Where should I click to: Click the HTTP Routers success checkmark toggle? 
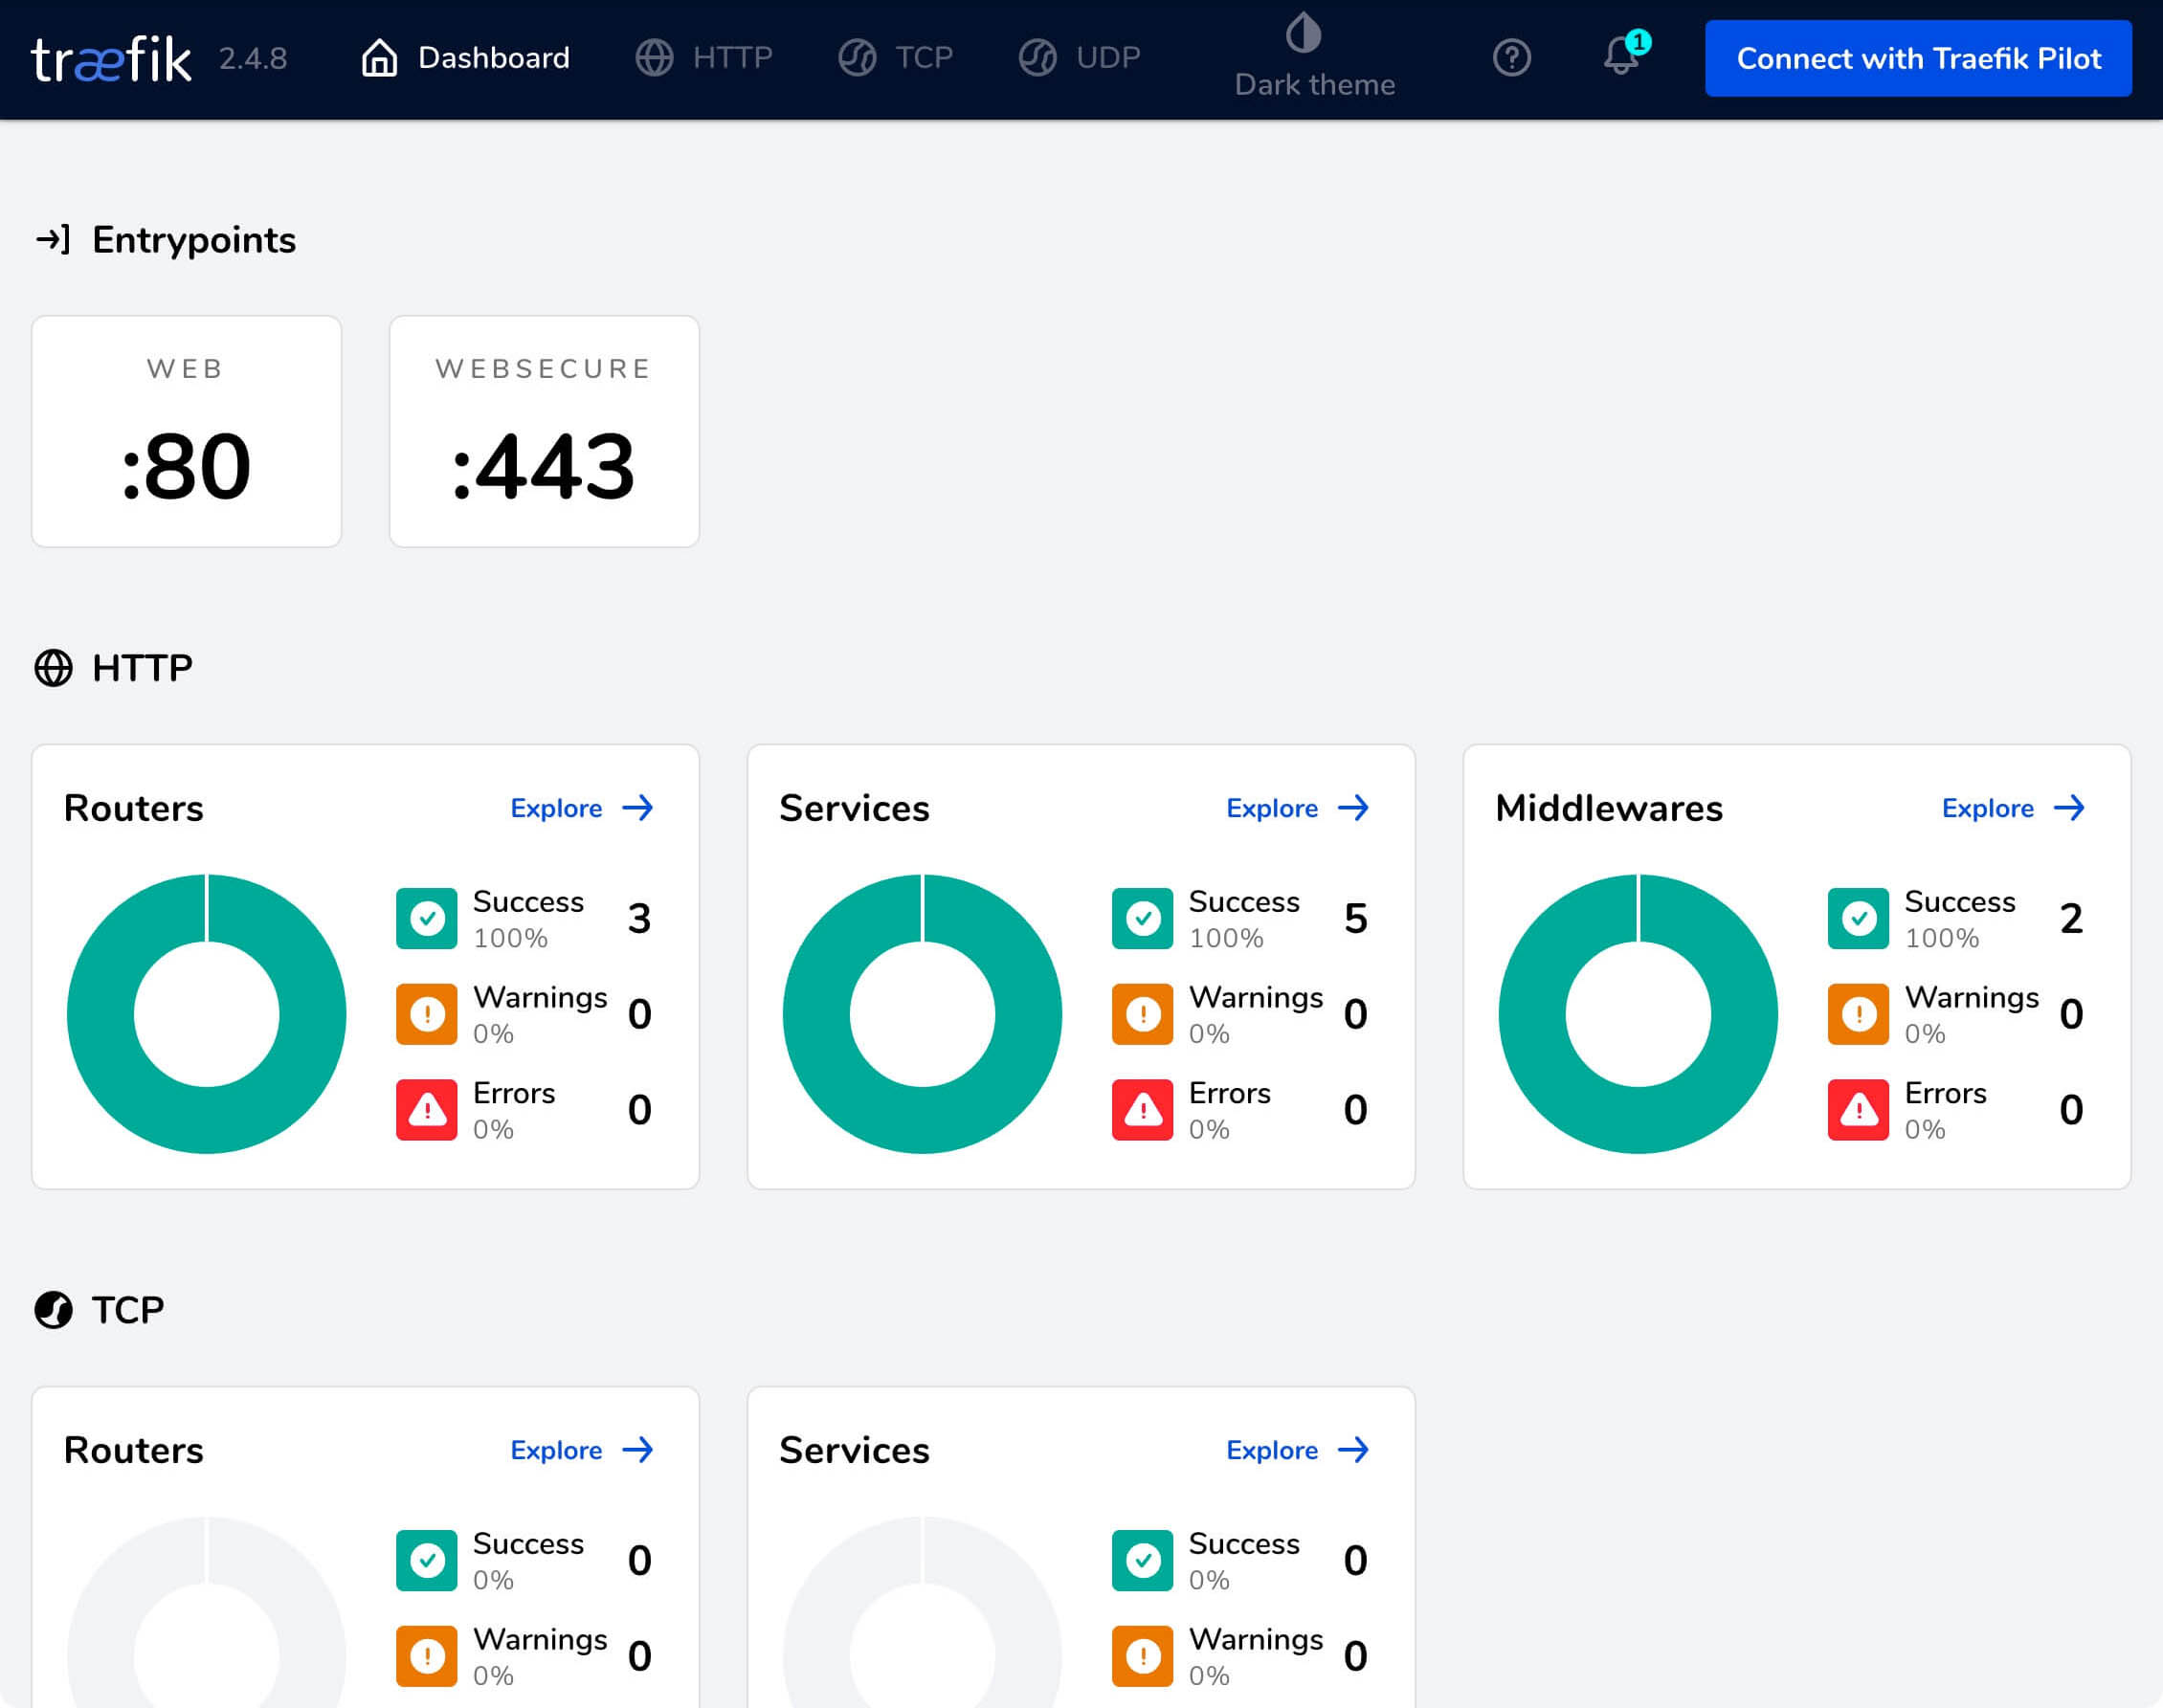pyautogui.click(x=427, y=918)
